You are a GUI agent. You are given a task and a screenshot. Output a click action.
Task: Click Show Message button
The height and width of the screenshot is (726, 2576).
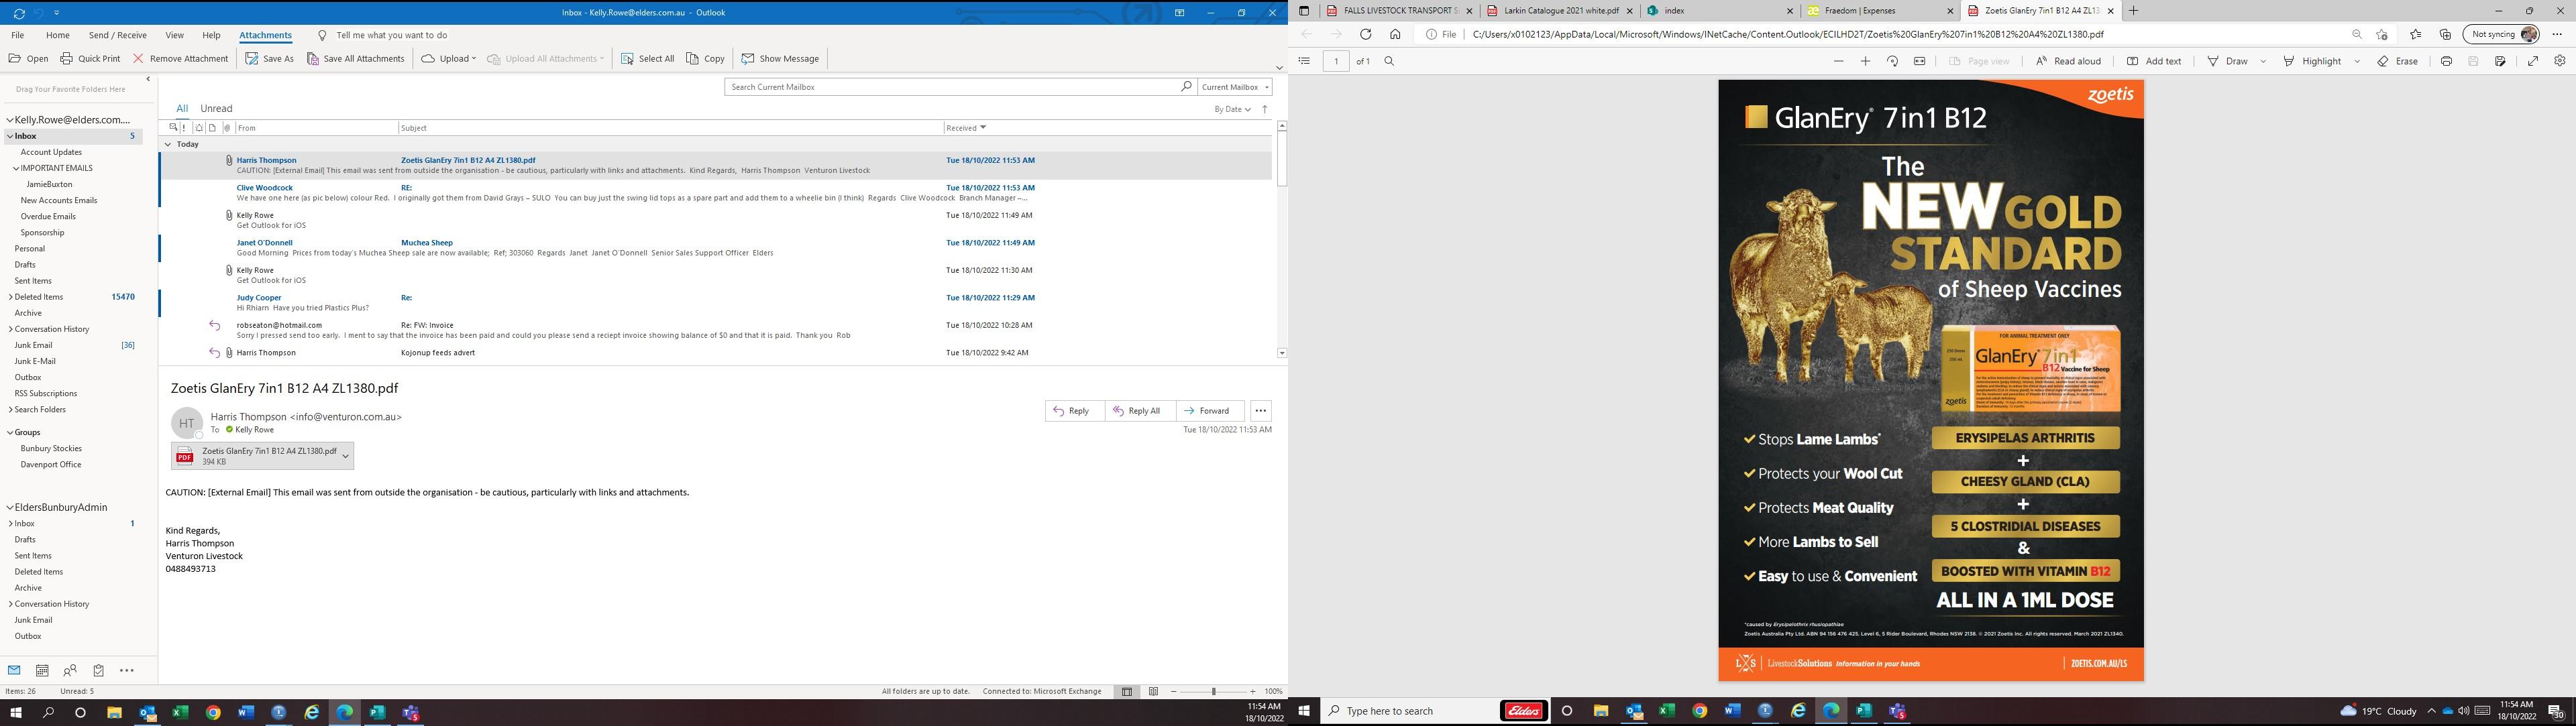tap(780, 59)
